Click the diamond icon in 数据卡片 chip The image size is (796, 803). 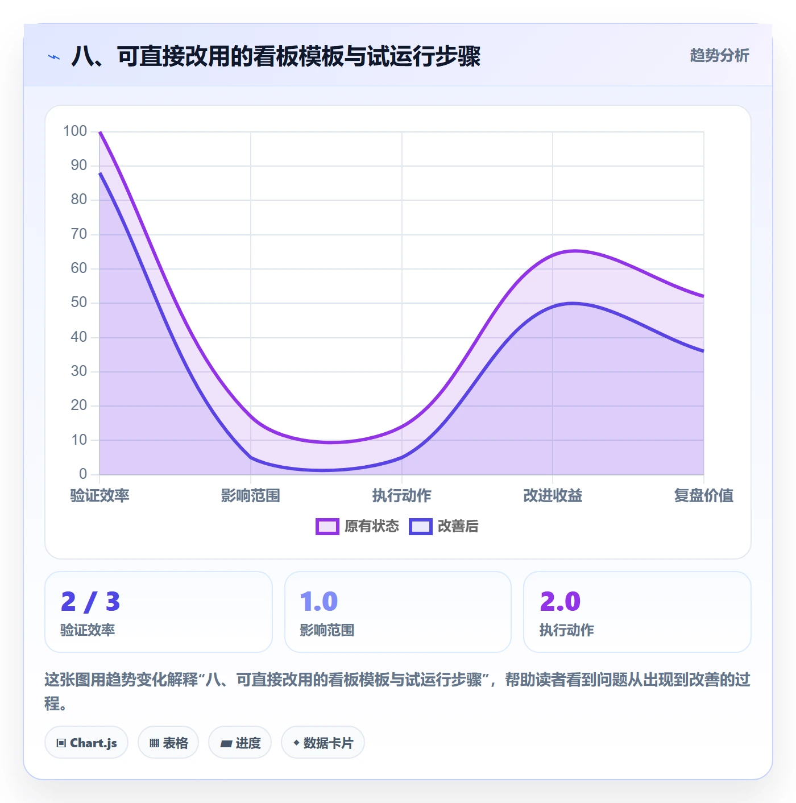pyautogui.click(x=296, y=743)
